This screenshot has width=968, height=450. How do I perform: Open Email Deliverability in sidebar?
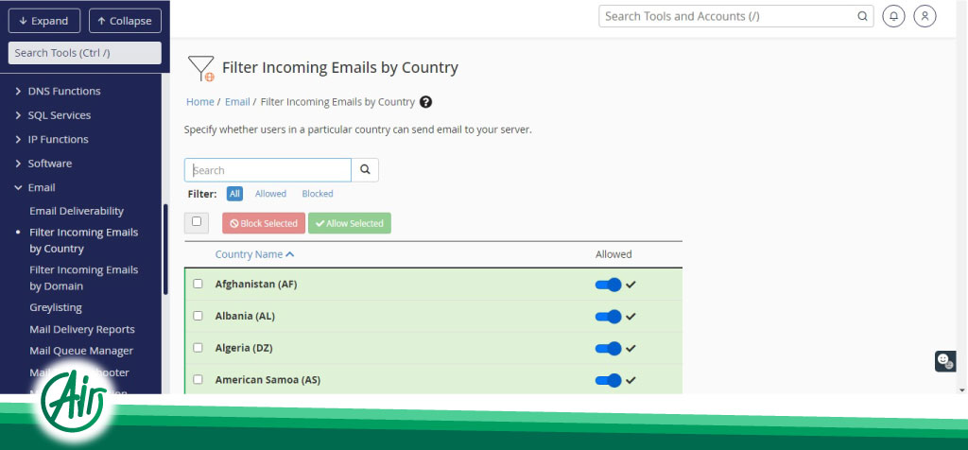(77, 211)
